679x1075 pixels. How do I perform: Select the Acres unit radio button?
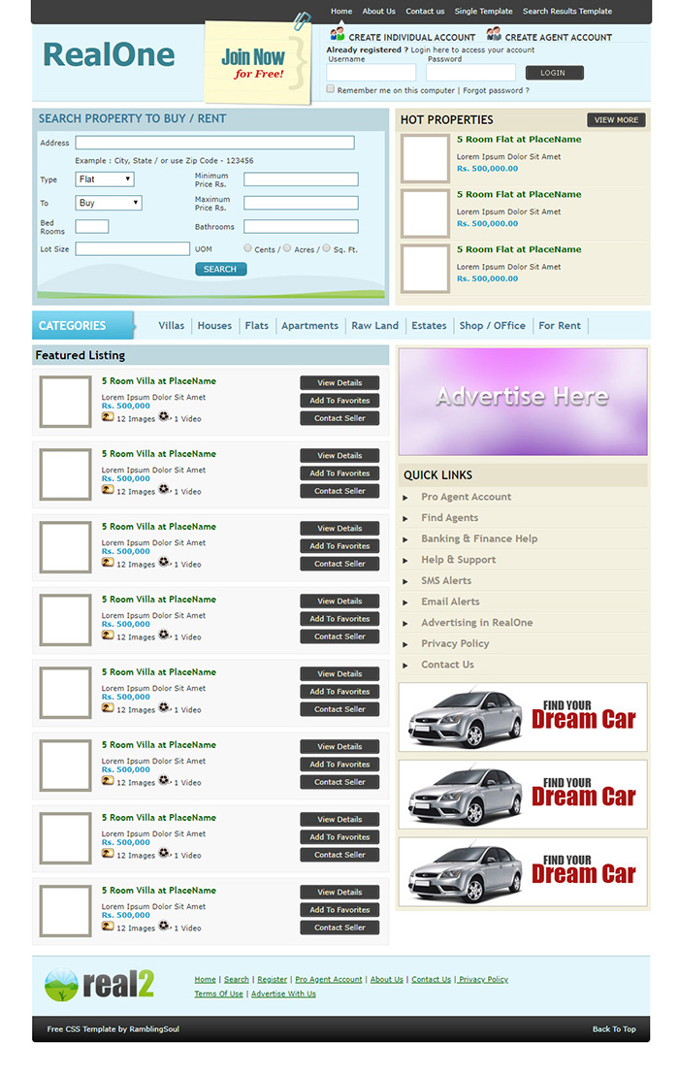(x=287, y=248)
